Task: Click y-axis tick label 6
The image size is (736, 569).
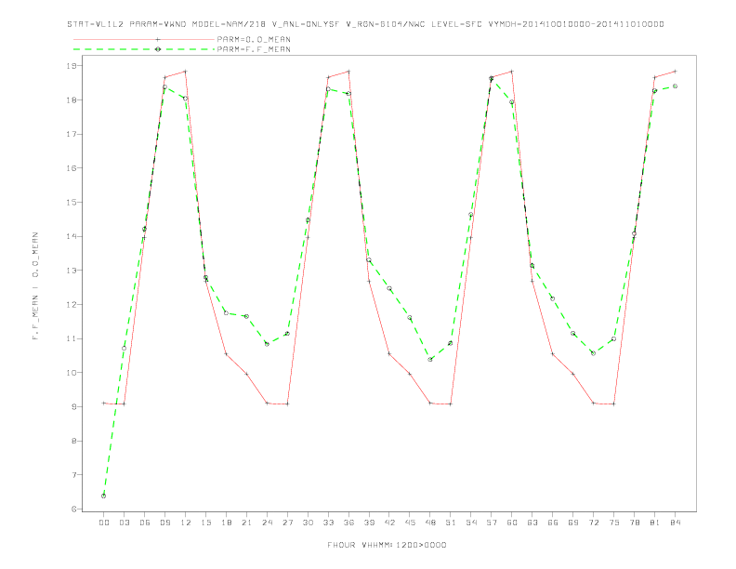Action: click(x=73, y=509)
